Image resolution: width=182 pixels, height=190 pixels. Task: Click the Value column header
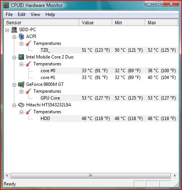click(96, 23)
